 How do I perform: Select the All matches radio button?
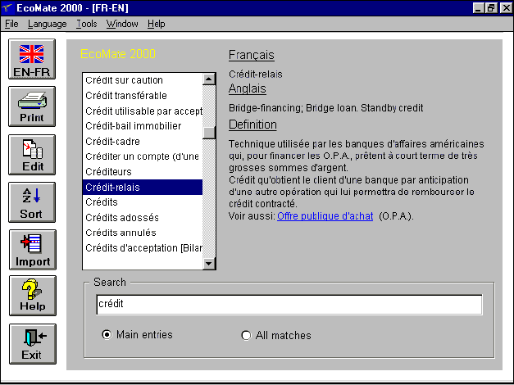coord(246,335)
